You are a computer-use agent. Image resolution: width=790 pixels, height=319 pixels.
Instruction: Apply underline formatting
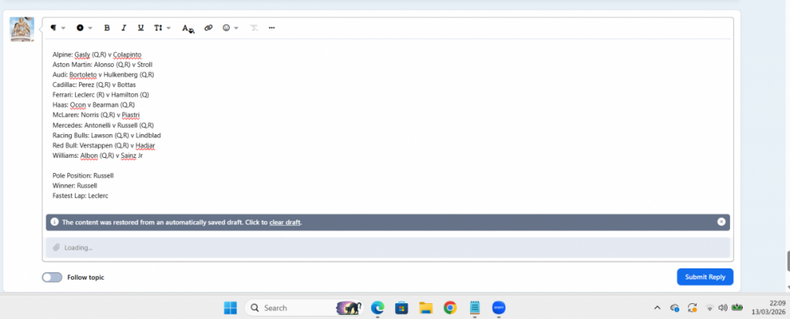point(141,28)
